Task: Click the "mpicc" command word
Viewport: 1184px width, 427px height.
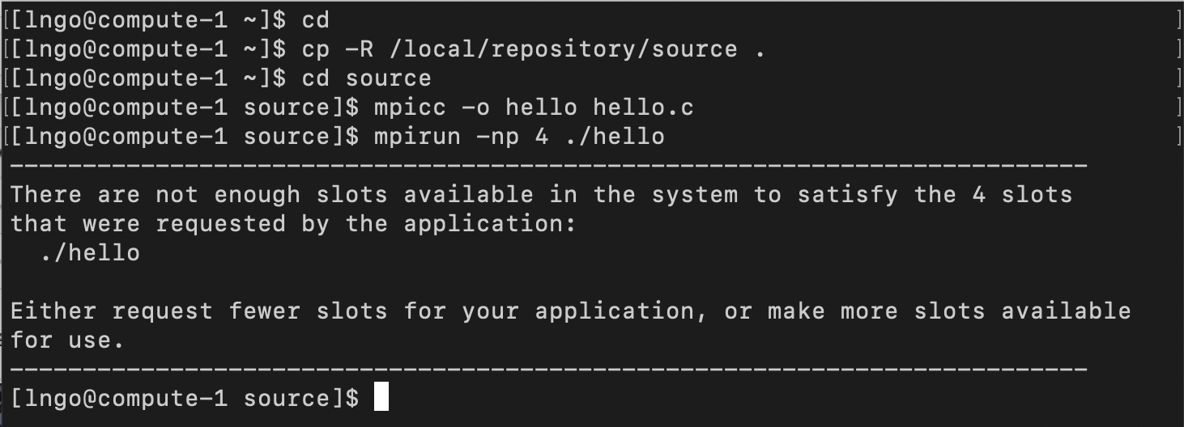Action: (410, 108)
